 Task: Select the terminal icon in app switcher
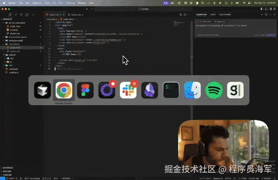pos(171,90)
